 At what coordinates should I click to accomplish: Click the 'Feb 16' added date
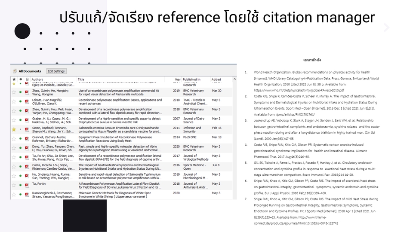216,128
